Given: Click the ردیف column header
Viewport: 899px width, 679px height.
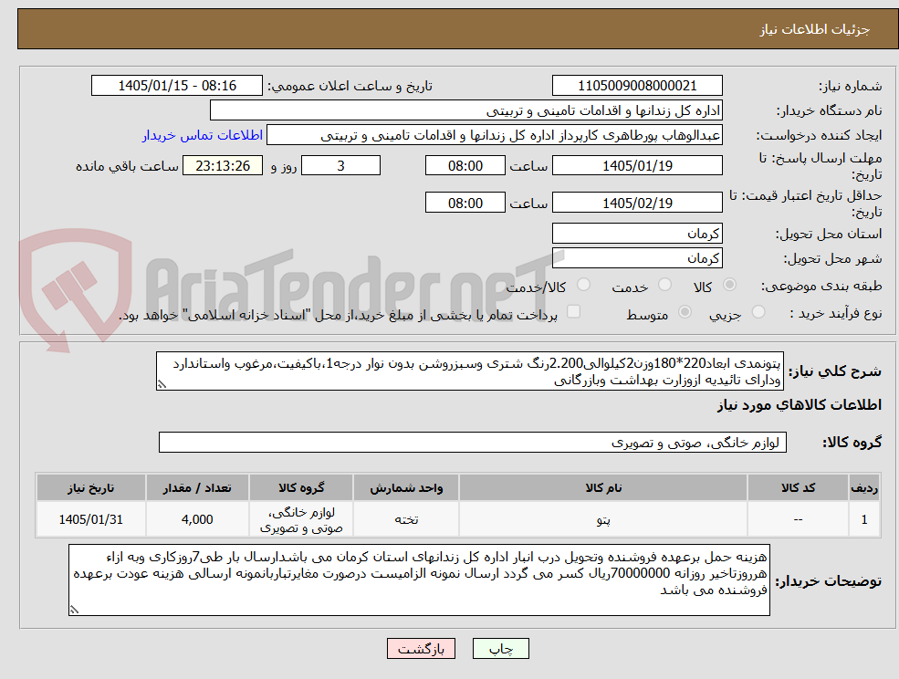Looking at the screenshot, I should (864, 488).
